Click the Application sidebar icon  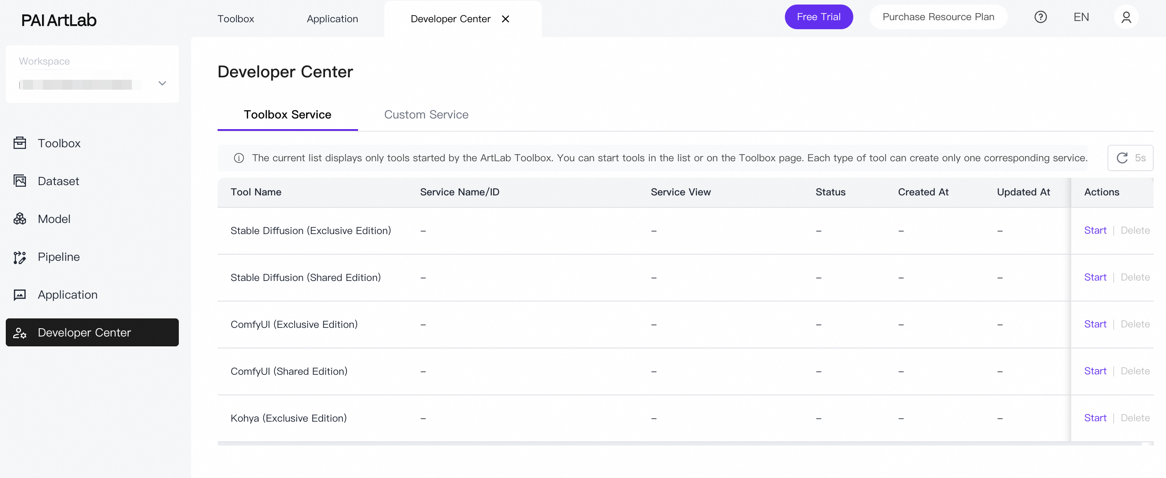(x=19, y=295)
